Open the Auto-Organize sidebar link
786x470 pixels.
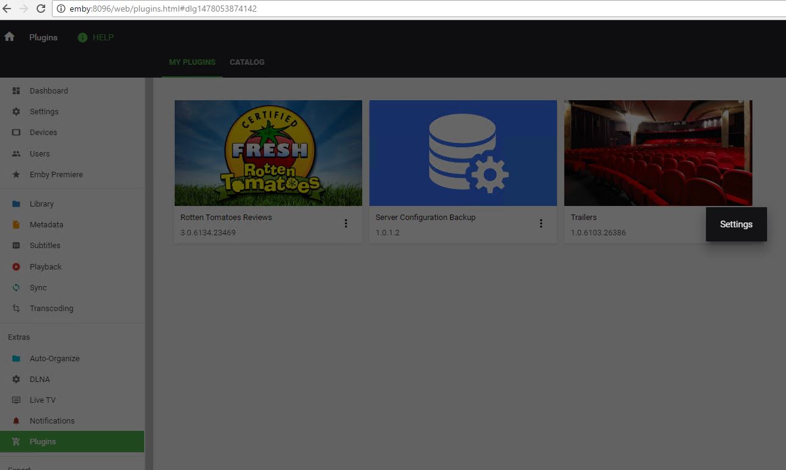(x=72, y=359)
